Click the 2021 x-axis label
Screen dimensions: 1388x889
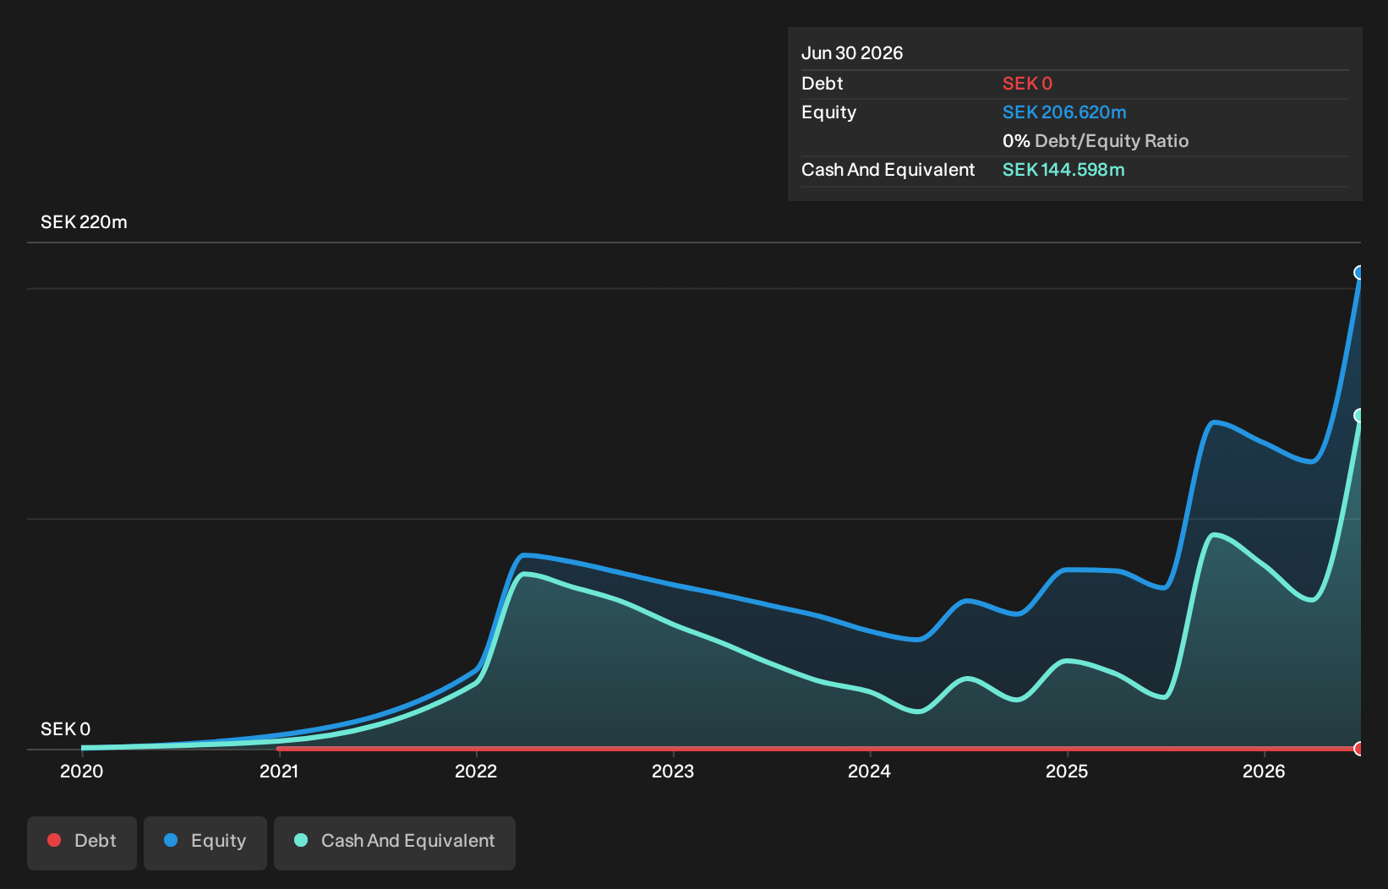(x=279, y=771)
